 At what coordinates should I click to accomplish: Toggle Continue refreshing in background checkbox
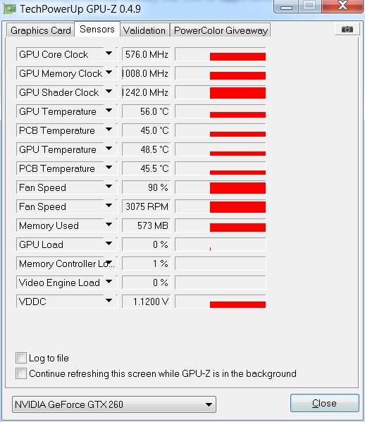pos(21,373)
